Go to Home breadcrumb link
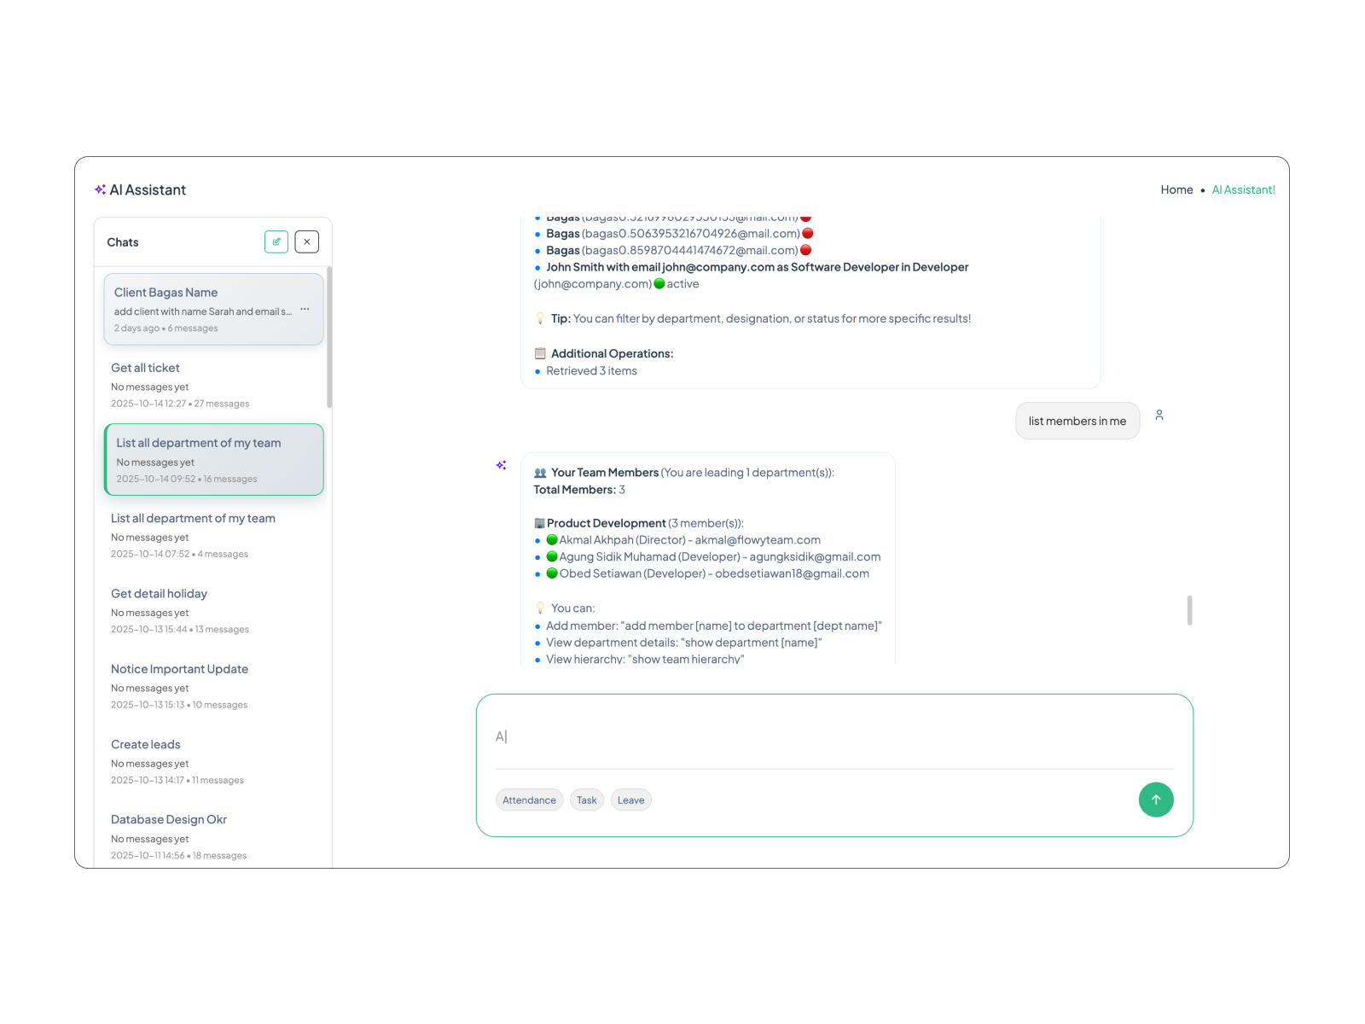This screenshot has height=1024, width=1365. point(1176,189)
